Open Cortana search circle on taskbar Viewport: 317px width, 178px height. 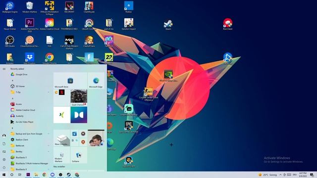12,175
